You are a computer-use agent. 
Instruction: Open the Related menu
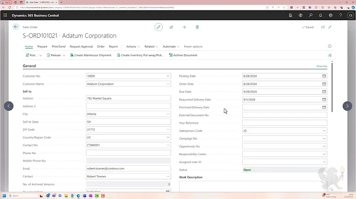pyautogui.click(x=151, y=46)
